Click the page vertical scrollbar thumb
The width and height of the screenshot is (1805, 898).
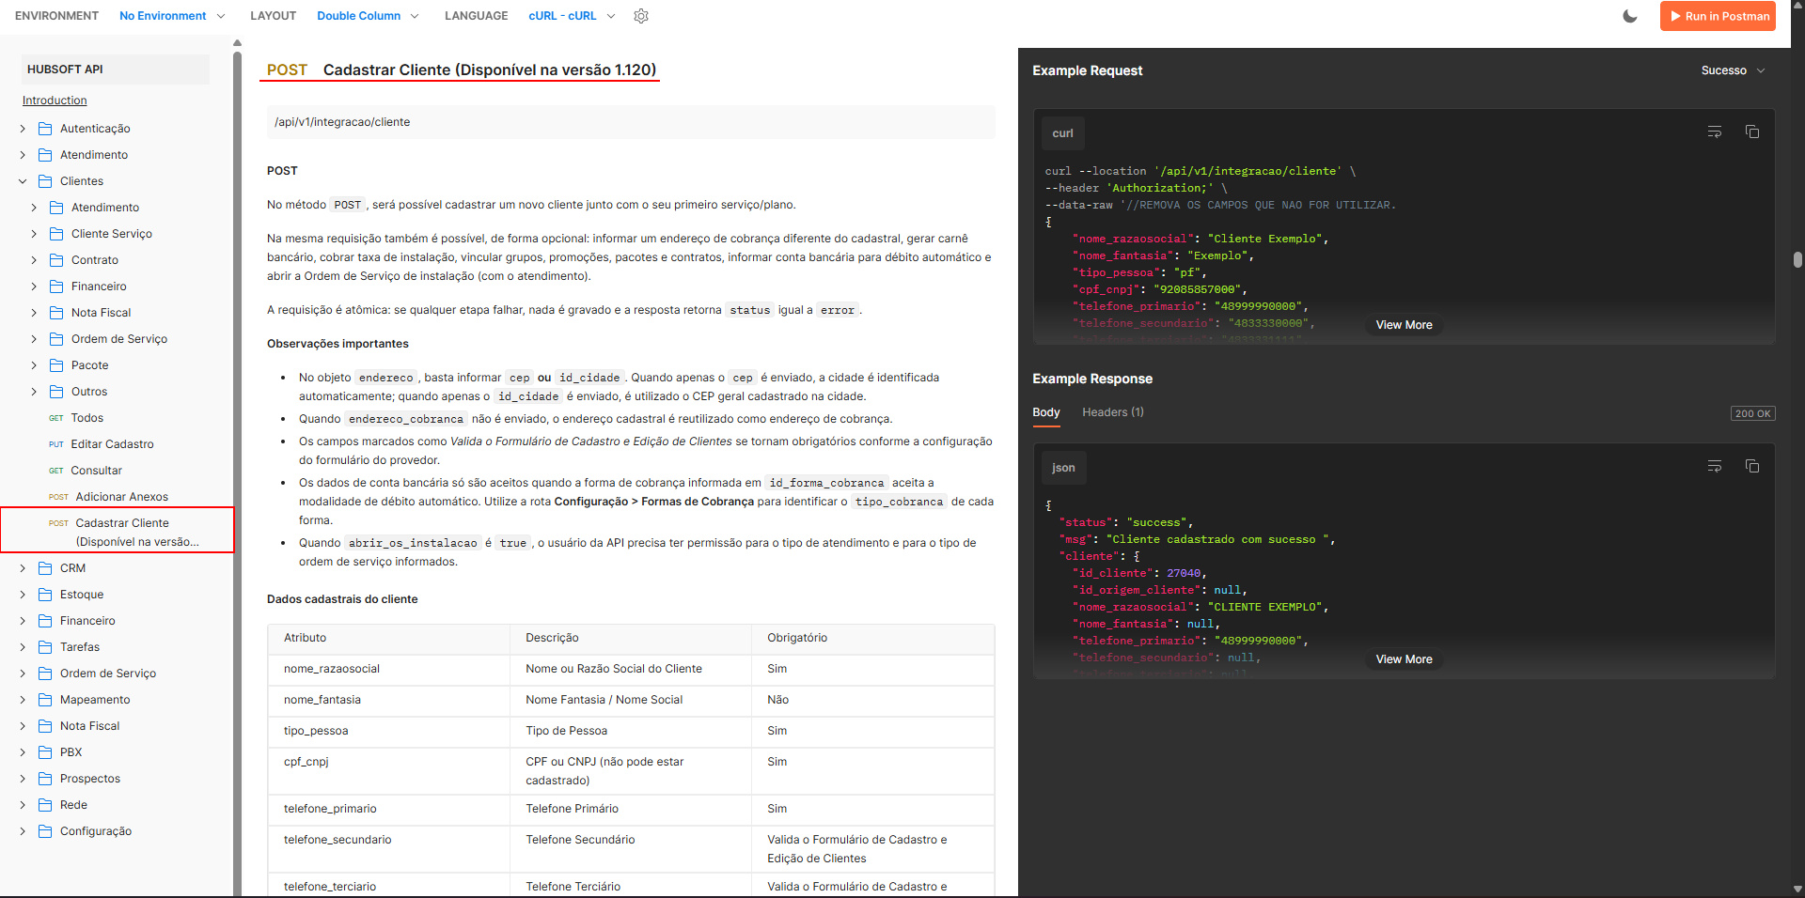point(1797,259)
